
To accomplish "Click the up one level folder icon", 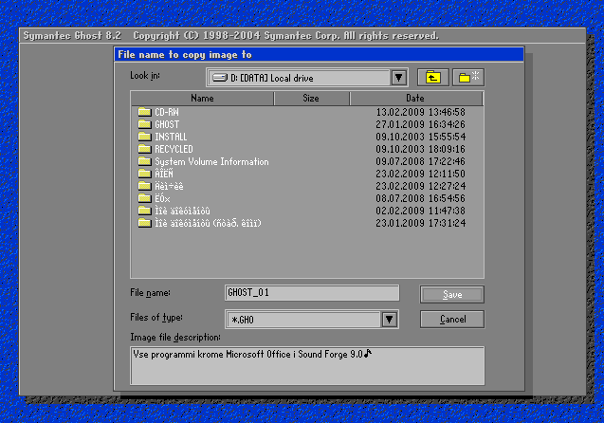I will click(x=433, y=78).
